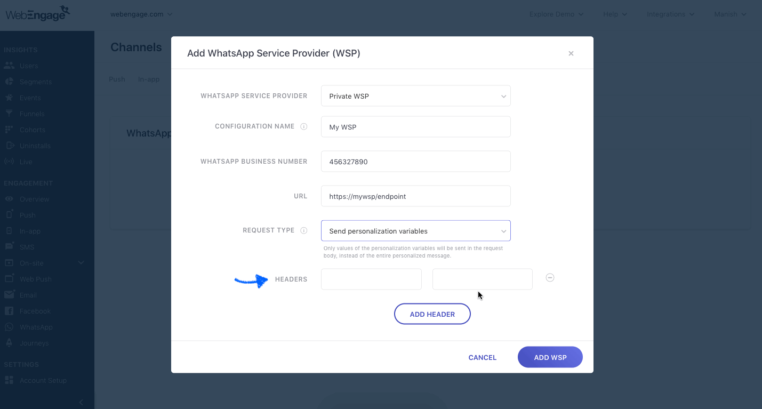Viewport: 762px width, 409px height.
Task: Open the Request Type dropdown
Action: (x=415, y=230)
